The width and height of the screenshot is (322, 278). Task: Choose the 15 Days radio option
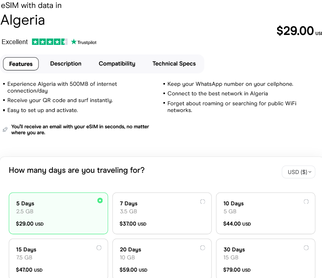tap(99, 248)
